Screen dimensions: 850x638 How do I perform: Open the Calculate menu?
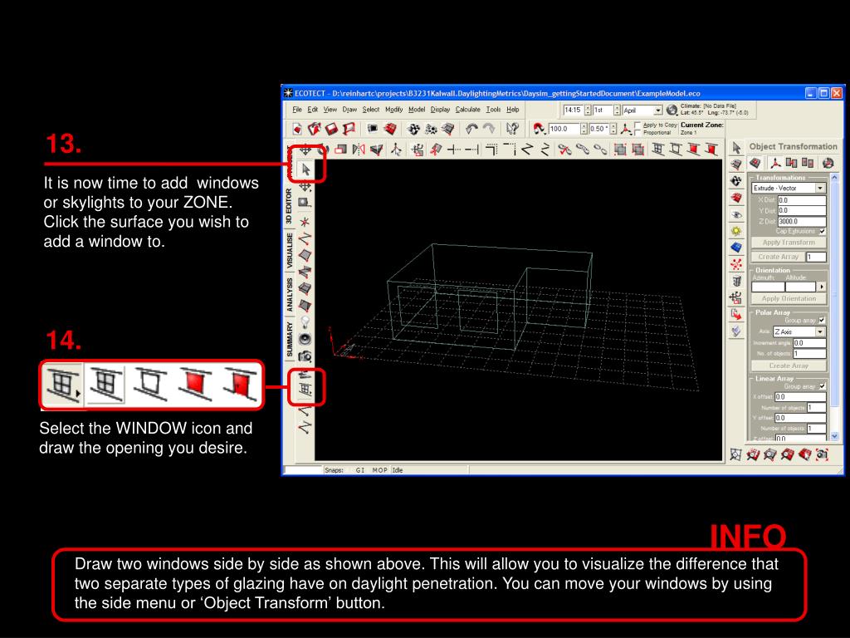tap(468, 110)
